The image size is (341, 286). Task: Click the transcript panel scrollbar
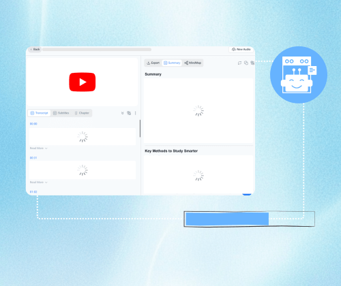tap(140, 129)
